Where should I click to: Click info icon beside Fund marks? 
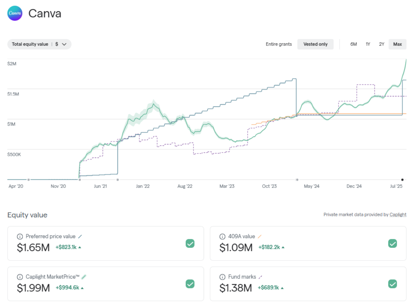(222, 277)
